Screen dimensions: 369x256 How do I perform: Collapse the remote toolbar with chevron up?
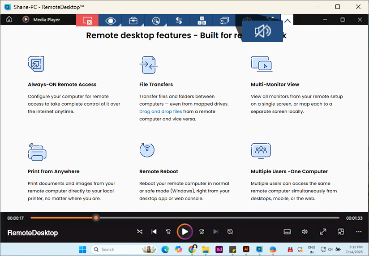(287, 21)
